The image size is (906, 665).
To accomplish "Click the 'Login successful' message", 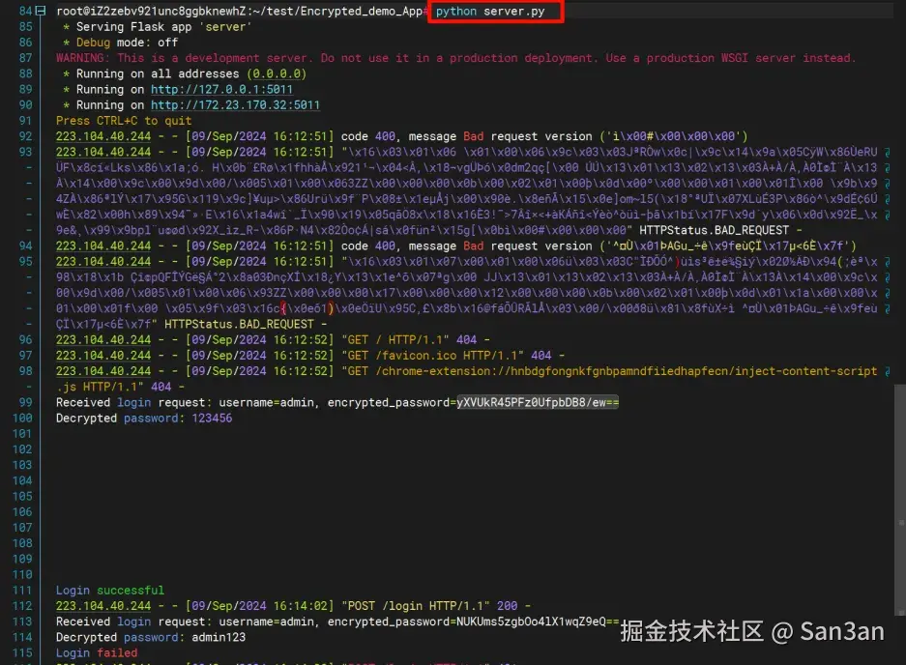I will [110, 591].
